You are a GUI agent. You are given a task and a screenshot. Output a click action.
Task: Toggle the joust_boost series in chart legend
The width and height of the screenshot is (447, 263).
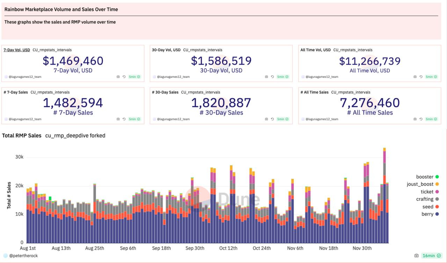click(x=423, y=184)
